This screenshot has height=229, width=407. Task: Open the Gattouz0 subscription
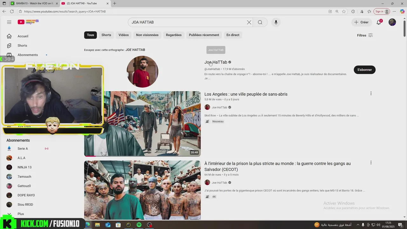point(24,186)
